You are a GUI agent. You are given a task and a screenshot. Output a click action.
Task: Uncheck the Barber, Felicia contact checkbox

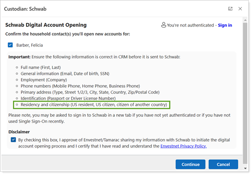[x=10, y=45]
